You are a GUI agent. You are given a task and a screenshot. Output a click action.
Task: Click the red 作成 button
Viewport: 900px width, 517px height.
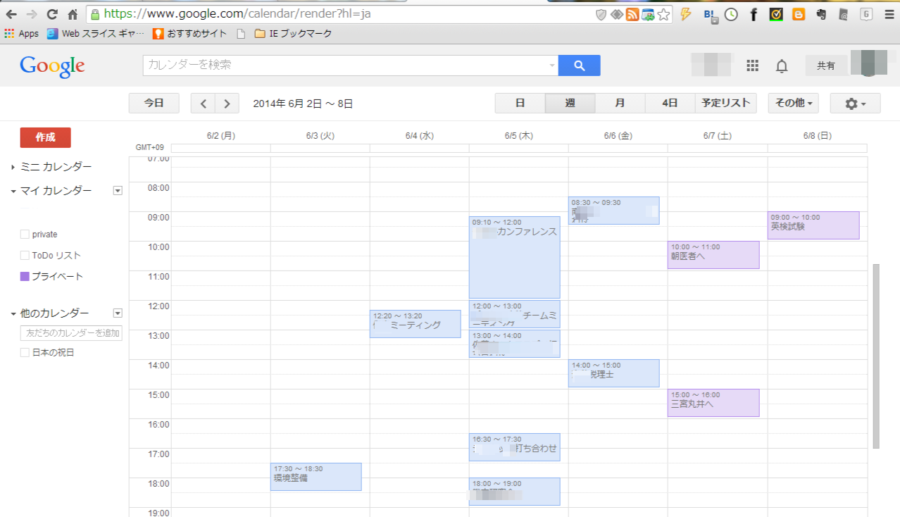pyautogui.click(x=46, y=137)
